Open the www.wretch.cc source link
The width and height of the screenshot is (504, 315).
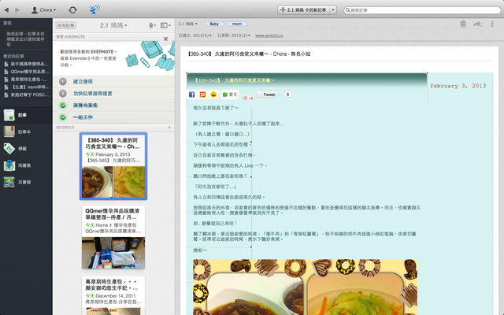pos(269,35)
